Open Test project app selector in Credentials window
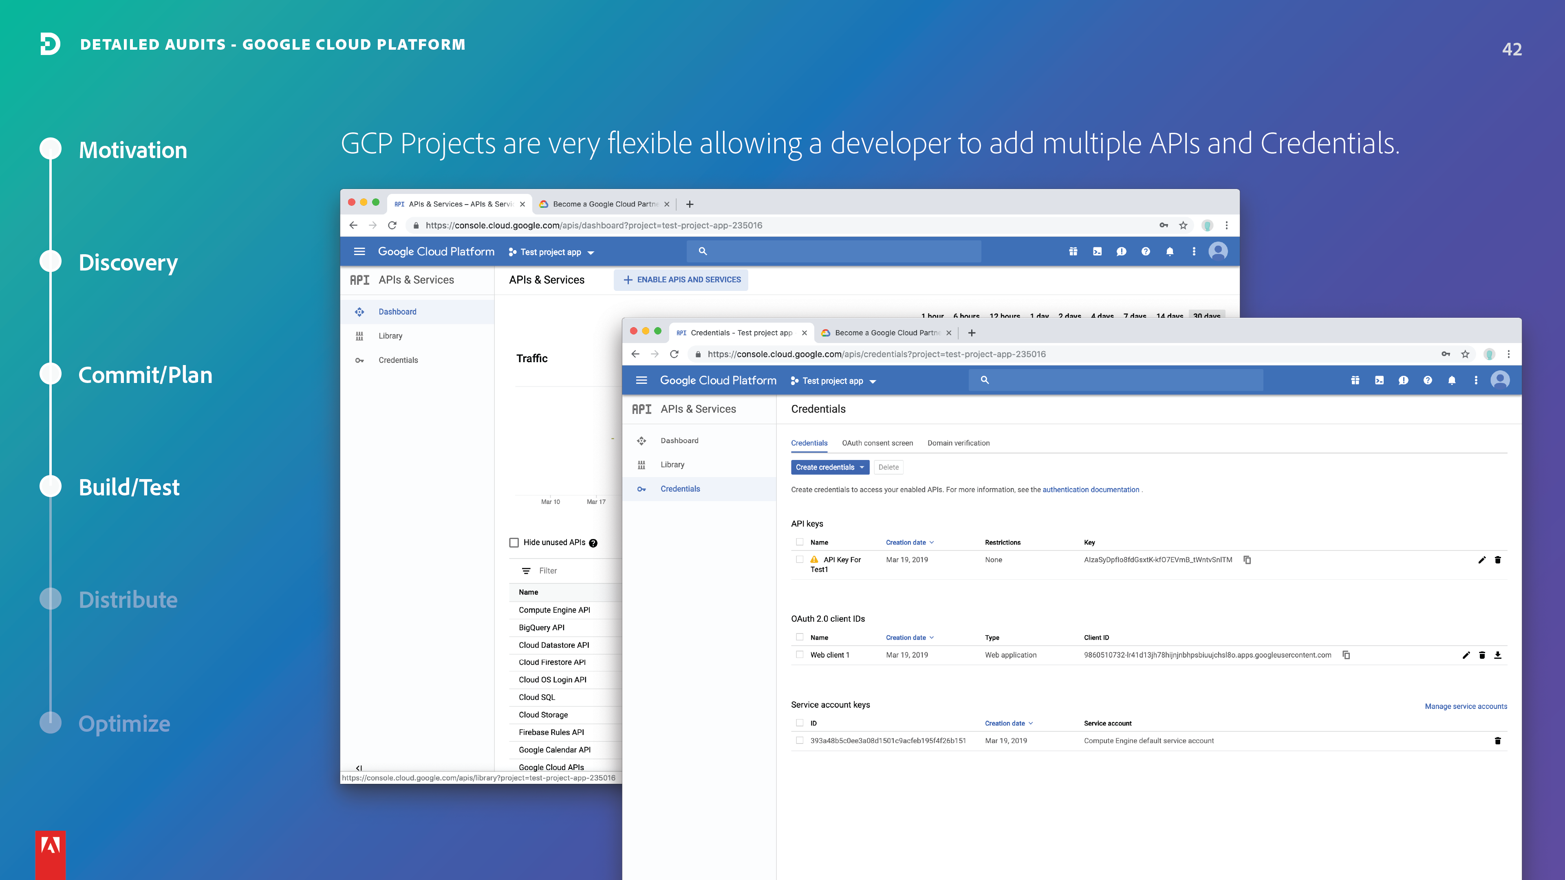Screen dimensions: 1565x880 (x=833, y=381)
